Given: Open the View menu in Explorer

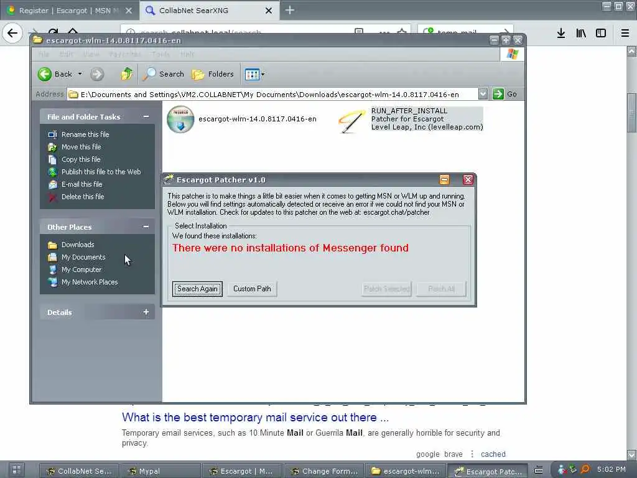Looking at the screenshot, I should pos(91,54).
